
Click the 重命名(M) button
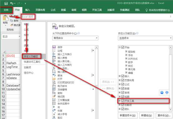coord(164,115)
